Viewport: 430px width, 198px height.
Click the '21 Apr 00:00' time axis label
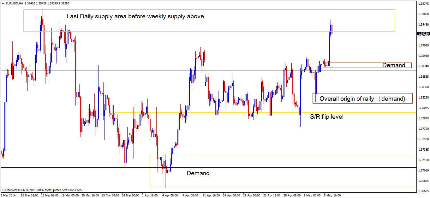tap(252, 195)
